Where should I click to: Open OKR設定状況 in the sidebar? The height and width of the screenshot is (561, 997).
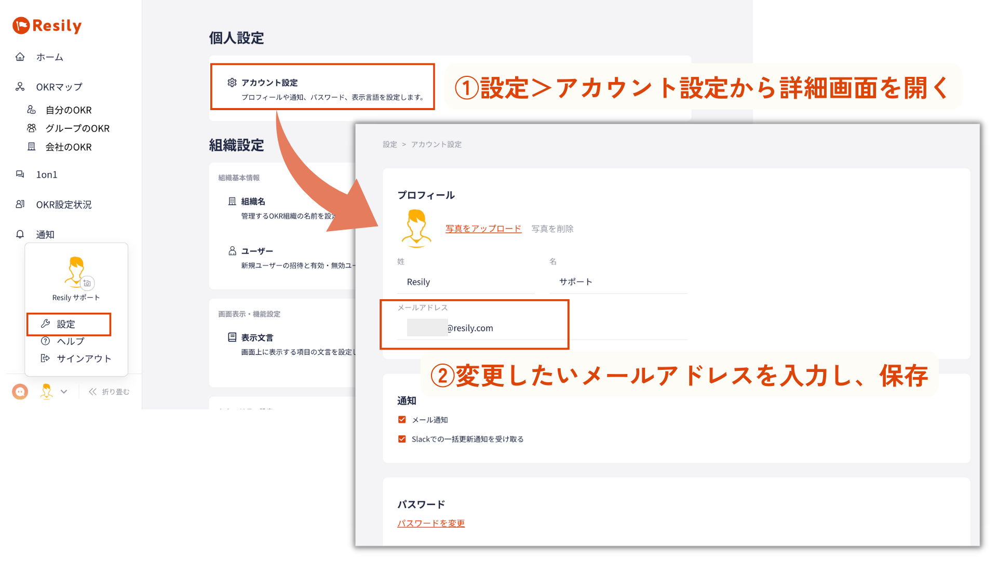pyautogui.click(x=64, y=205)
